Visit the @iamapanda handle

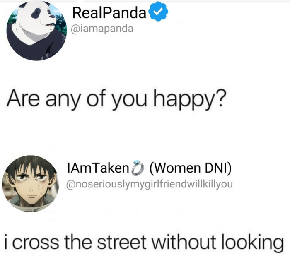(x=102, y=29)
